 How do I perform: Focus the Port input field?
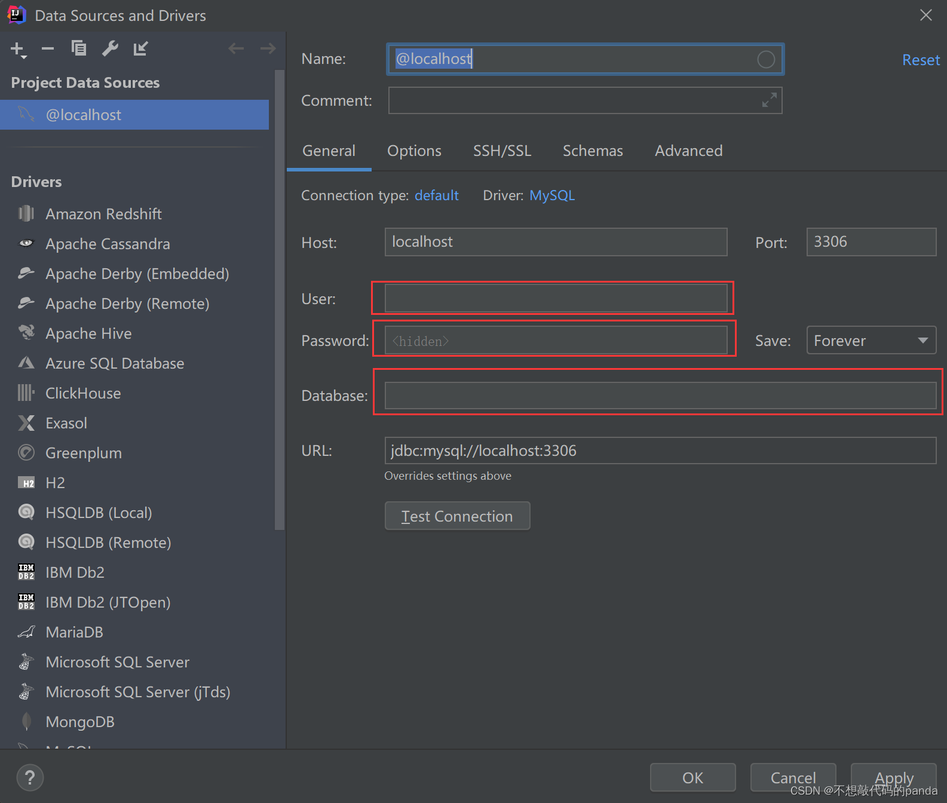point(871,242)
